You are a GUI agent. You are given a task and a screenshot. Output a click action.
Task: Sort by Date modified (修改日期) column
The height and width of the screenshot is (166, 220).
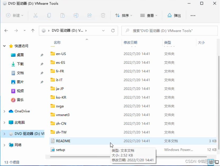130,43
